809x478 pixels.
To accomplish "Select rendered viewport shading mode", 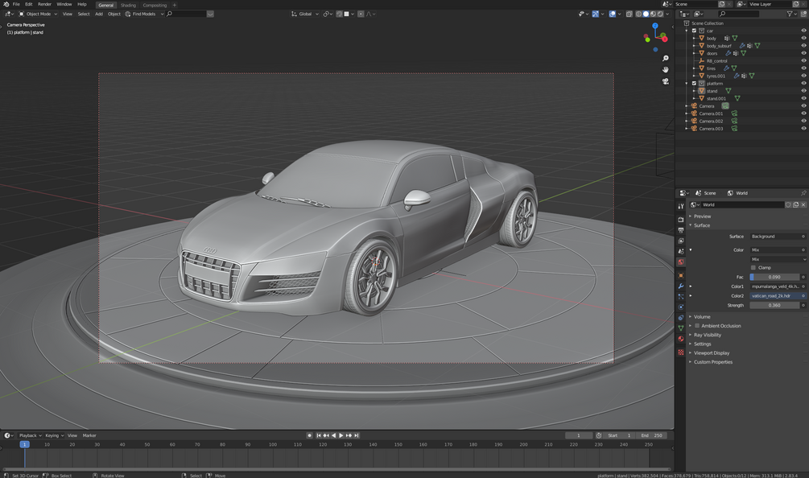I will tap(660, 14).
